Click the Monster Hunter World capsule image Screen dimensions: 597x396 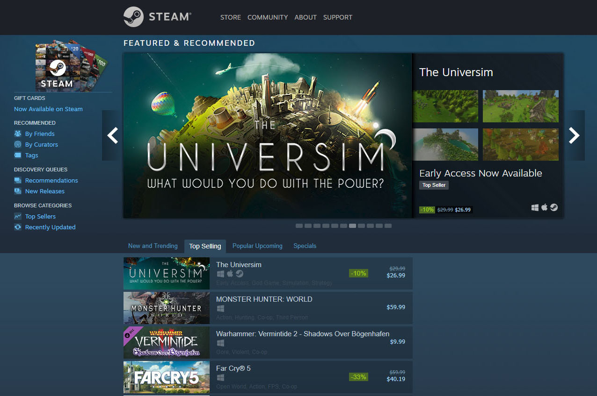coord(167,308)
